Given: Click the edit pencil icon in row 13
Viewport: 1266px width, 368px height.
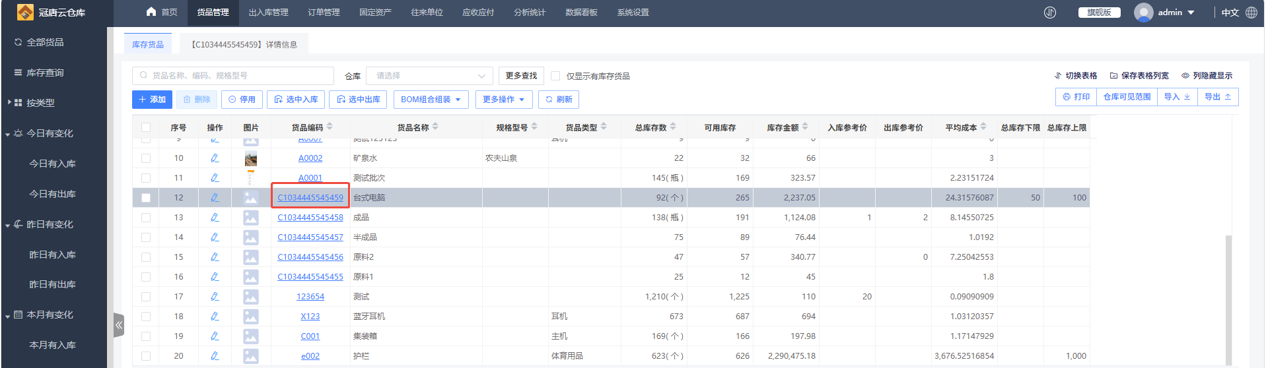Looking at the screenshot, I should click(x=215, y=217).
